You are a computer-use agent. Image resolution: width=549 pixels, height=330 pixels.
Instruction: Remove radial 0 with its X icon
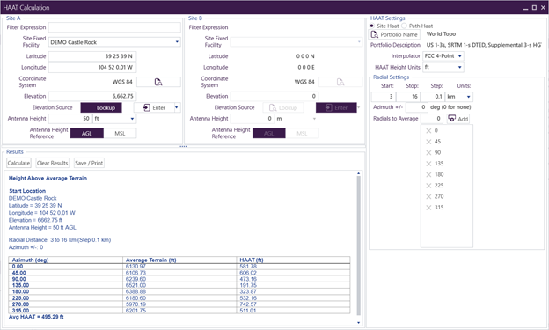(428, 130)
